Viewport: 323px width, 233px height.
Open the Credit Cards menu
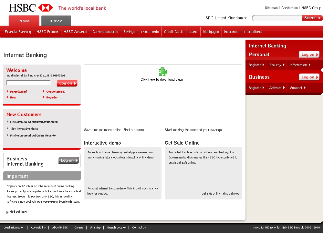point(174,32)
